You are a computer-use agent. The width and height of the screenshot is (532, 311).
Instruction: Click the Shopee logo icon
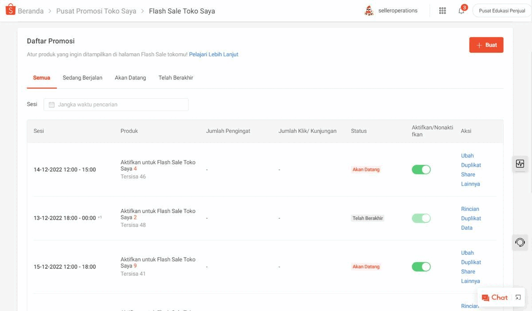pyautogui.click(x=10, y=10)
